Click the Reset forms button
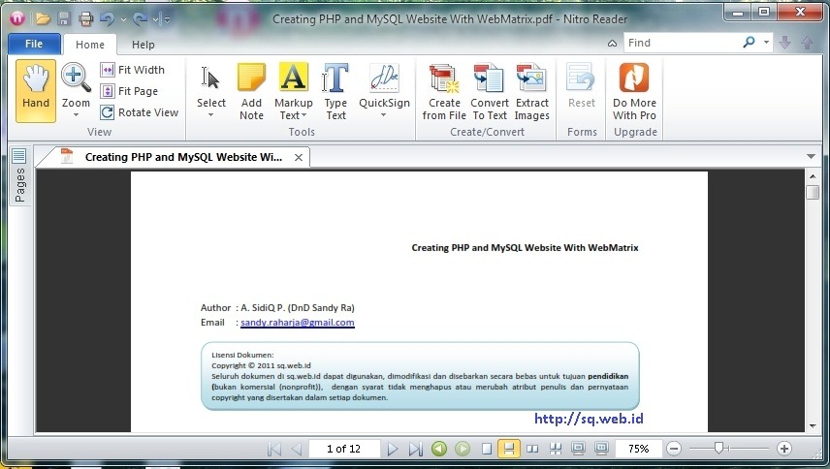The height and width of the screenshot is (469, 830). pyautogui.click(x=581, y=86)
